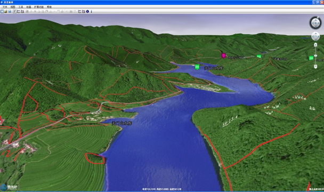Pan right with lower navigation pad arrow
The image size is (324, 192).
(318, 37)
